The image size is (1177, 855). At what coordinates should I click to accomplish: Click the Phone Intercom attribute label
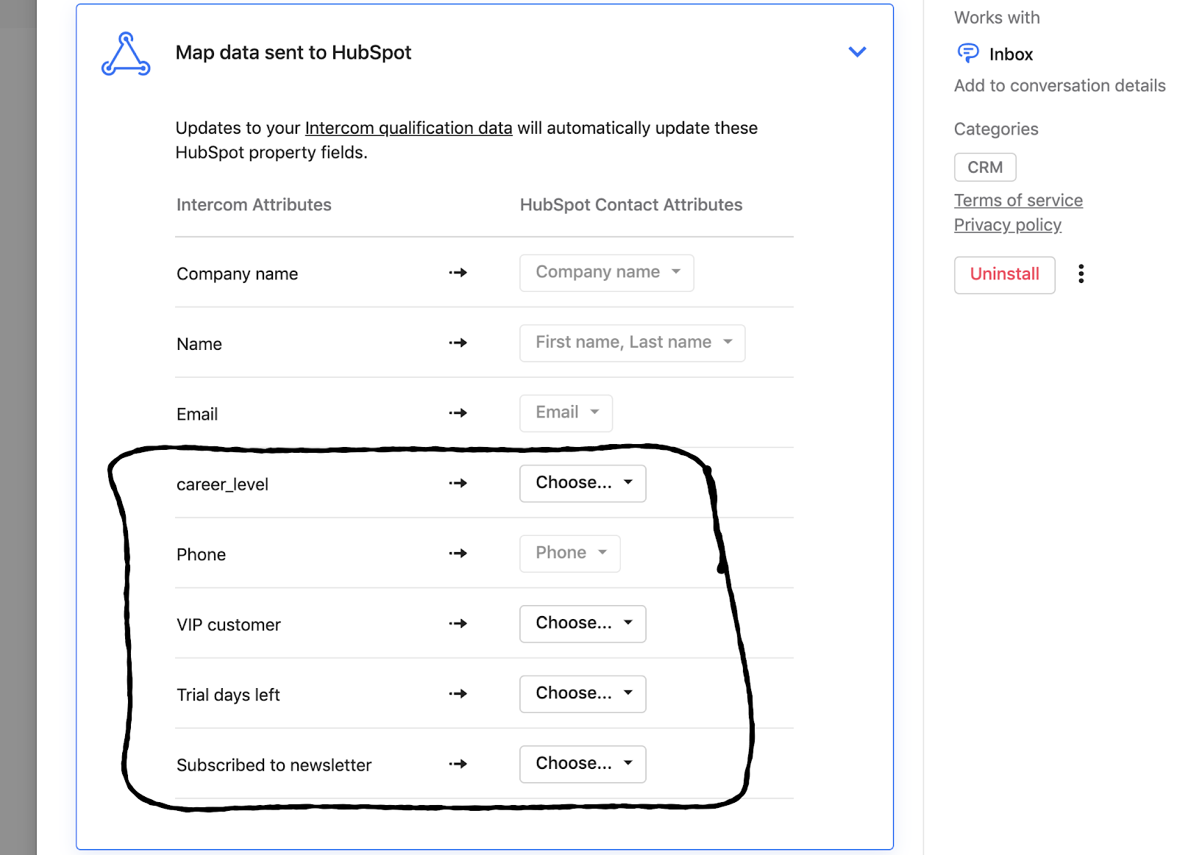[x=201, y=555]
